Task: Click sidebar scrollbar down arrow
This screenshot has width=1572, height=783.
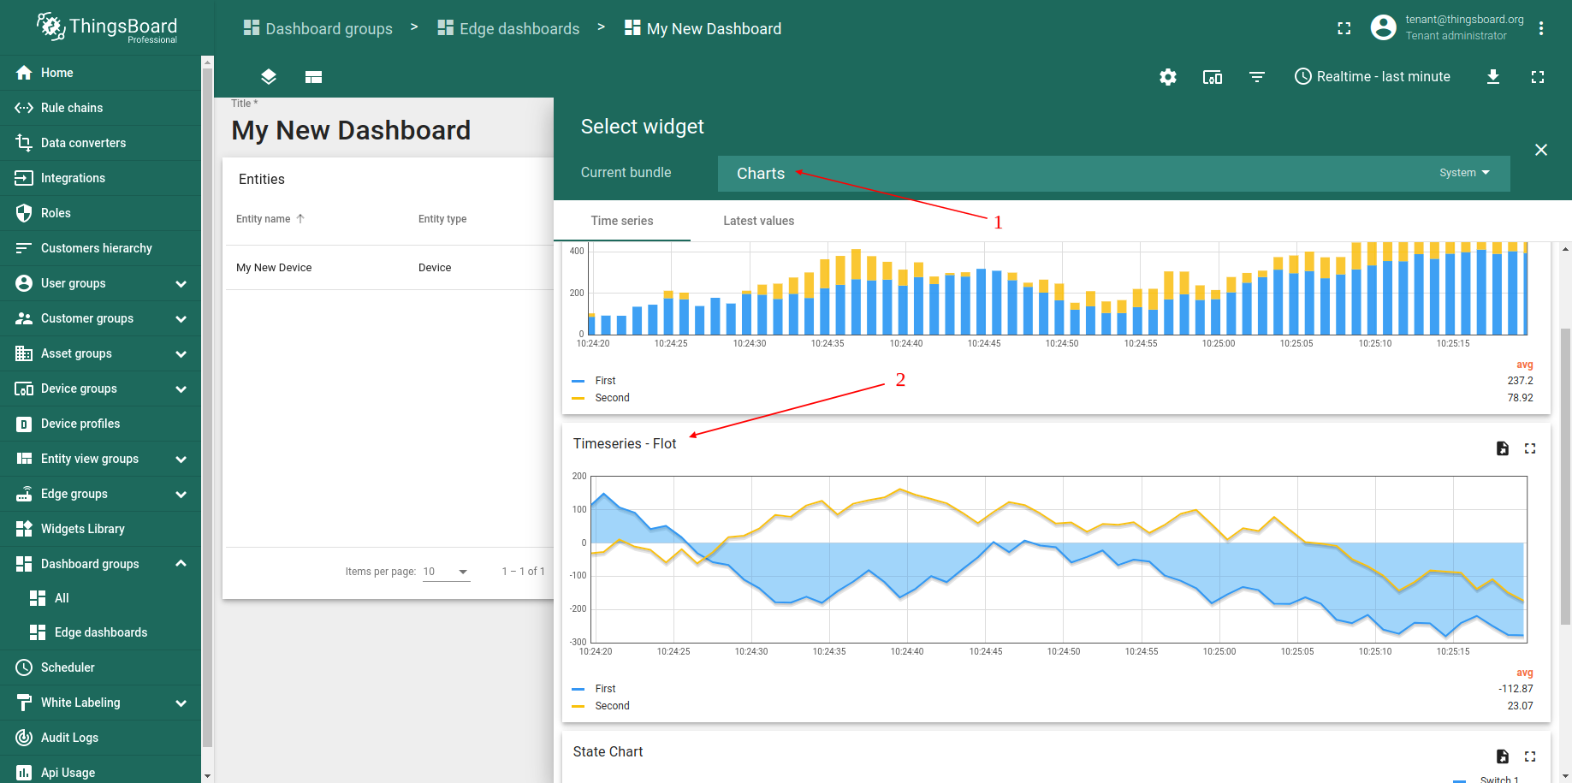Action: pyautogui.click(x=207, y=776)
